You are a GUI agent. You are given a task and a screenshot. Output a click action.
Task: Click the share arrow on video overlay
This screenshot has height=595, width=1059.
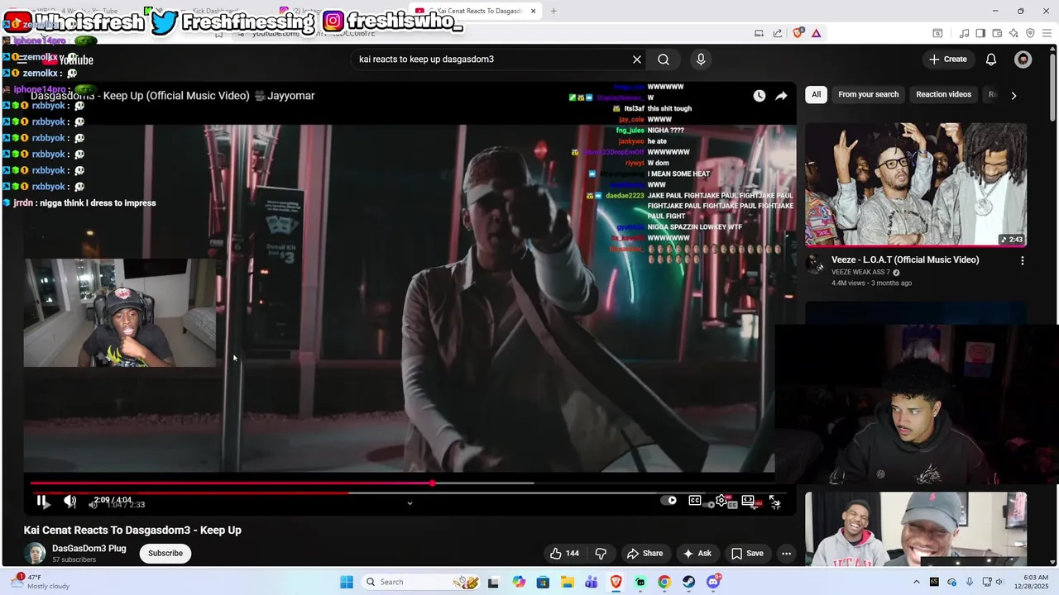tap(781, 96)
